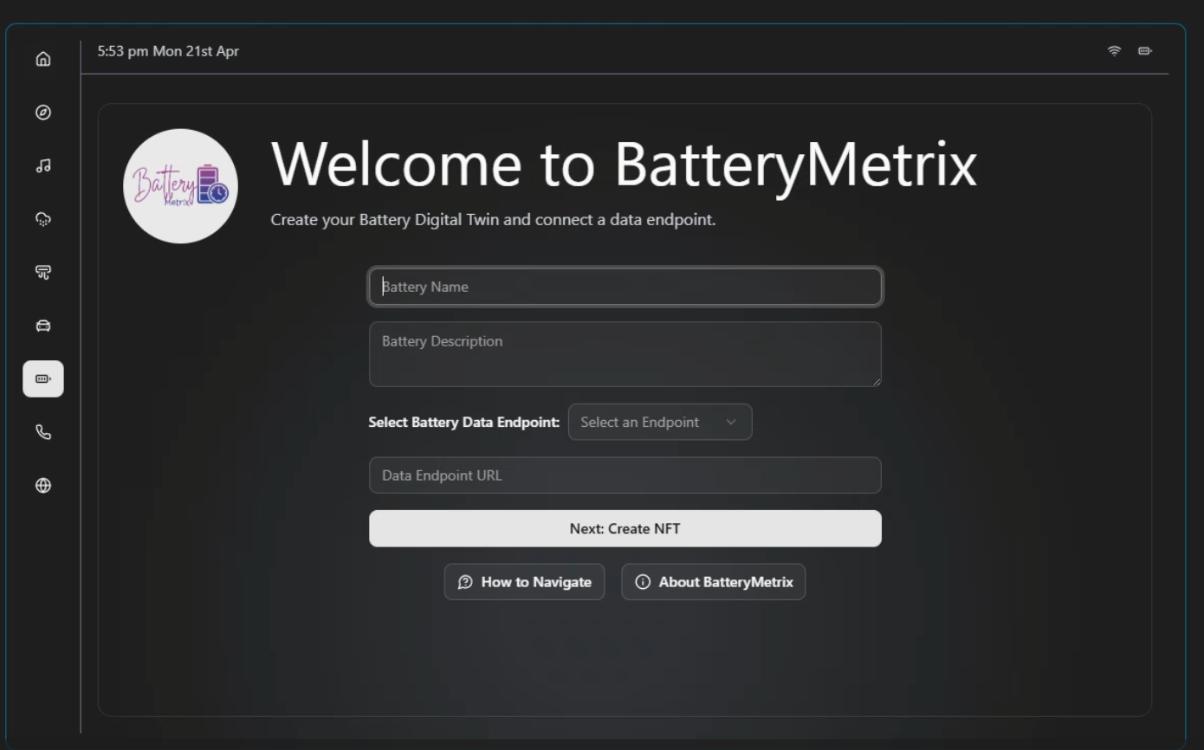Open About BatteryMetrix info
This screenshot has width=1204, height=750.
[714, 582]
